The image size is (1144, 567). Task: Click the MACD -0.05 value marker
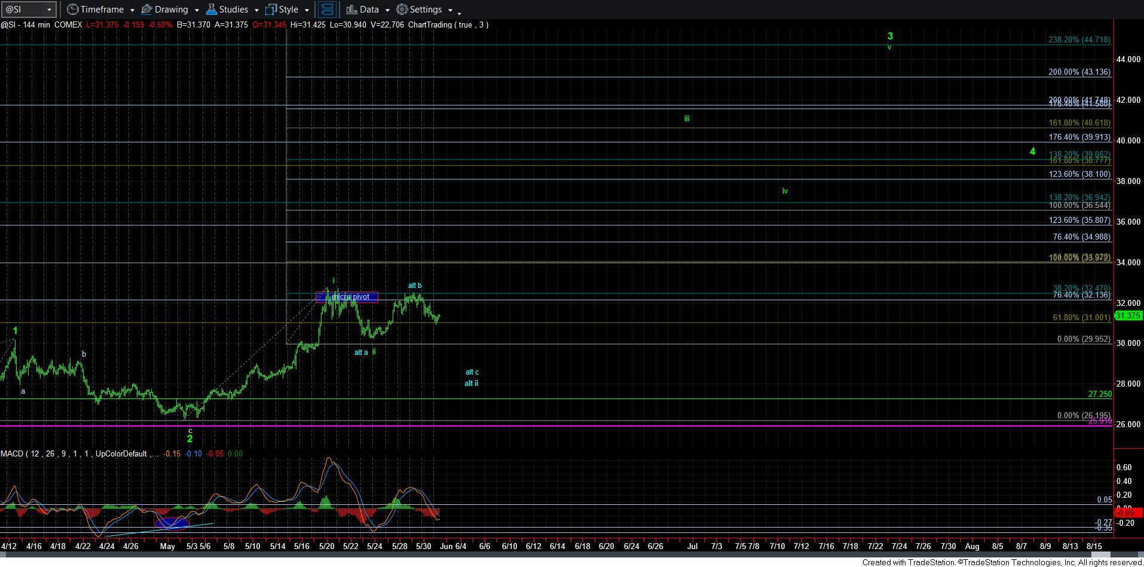tap(1128, 513)
